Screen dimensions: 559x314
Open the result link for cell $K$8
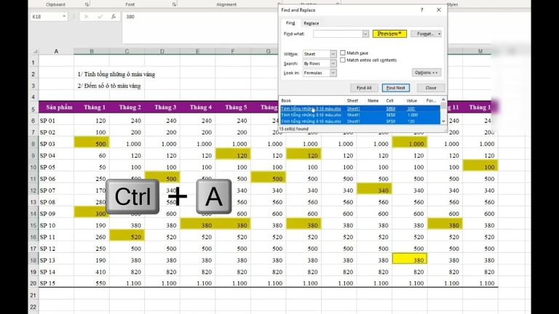(391, 115)
